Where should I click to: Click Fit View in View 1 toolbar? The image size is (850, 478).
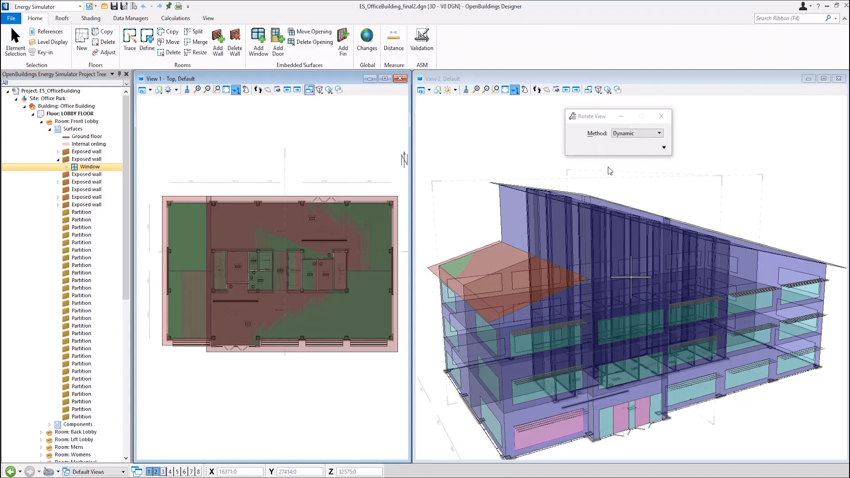226,89
